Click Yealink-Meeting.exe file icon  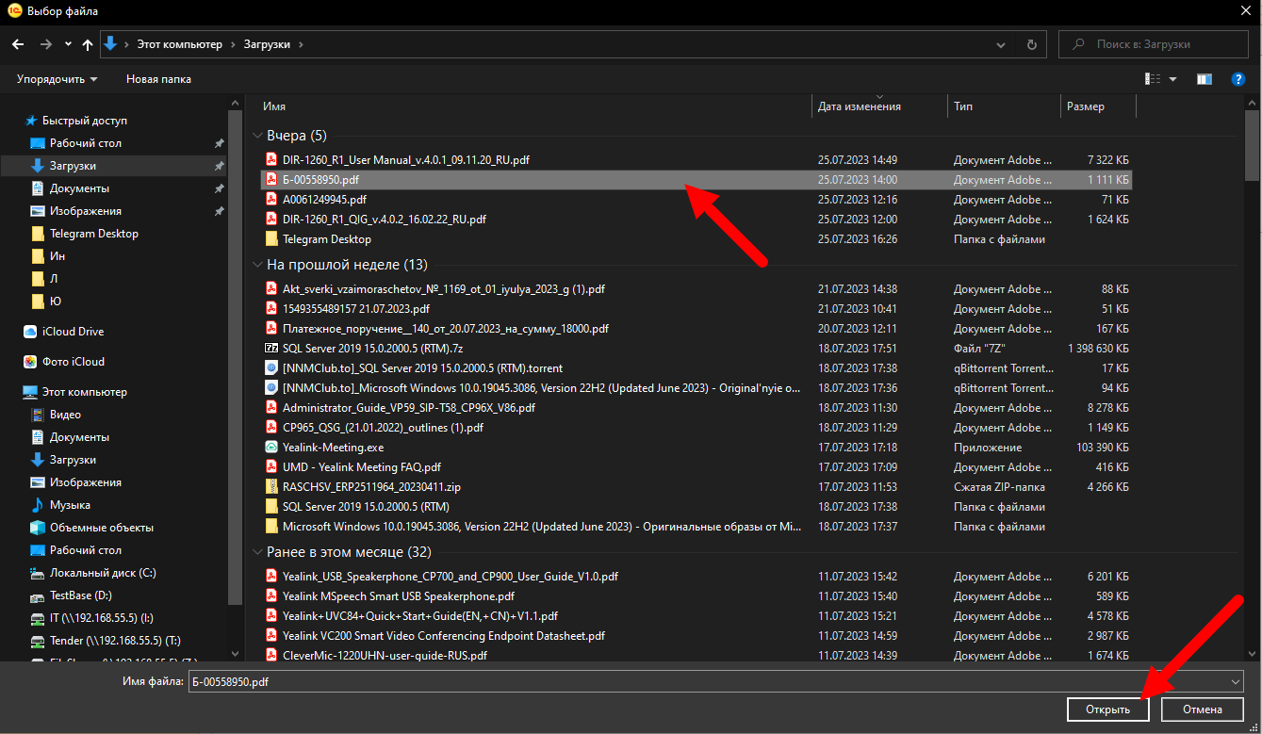(x=271, y=448)
